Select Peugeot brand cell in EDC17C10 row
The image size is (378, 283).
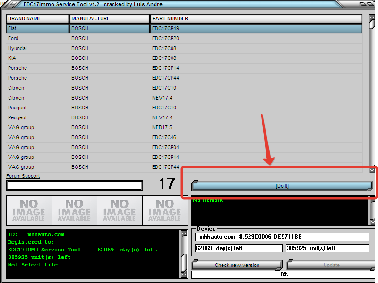(37, 108)
